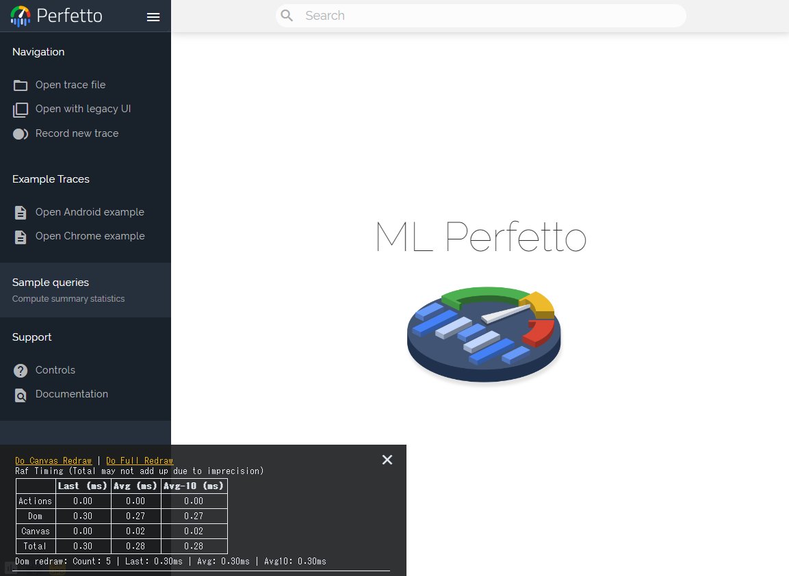Open Chrome example trace
The image size is (789, 576).
(x=90, y=236)
